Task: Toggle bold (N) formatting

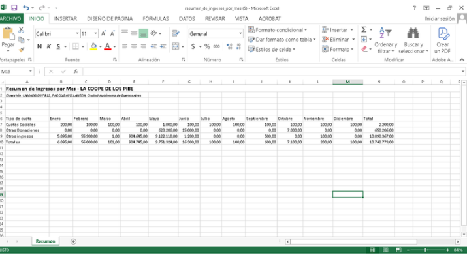Action: 40,46
